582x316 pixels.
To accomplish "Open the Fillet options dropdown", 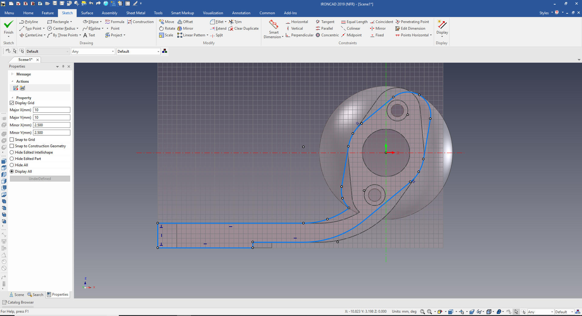I will tap(226, 22).
